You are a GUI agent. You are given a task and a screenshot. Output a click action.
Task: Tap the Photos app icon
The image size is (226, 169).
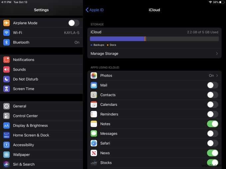click(94, 76)
